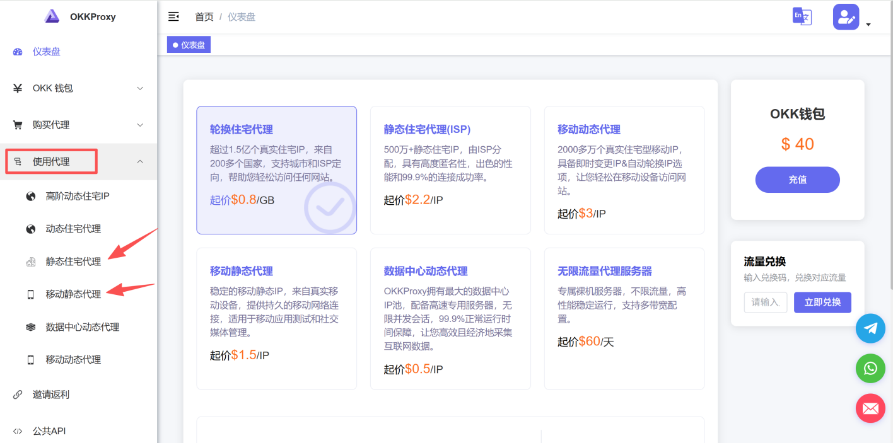Click the phone icon beside 移动静态代理
This screenshot has height=443, width=893.
30,294
